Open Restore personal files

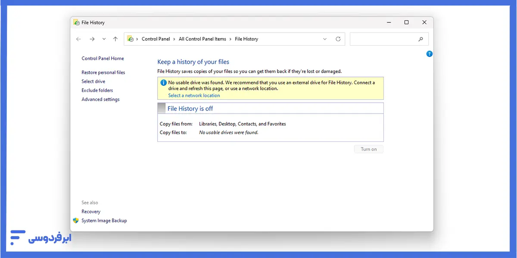(x=103, y=73)
